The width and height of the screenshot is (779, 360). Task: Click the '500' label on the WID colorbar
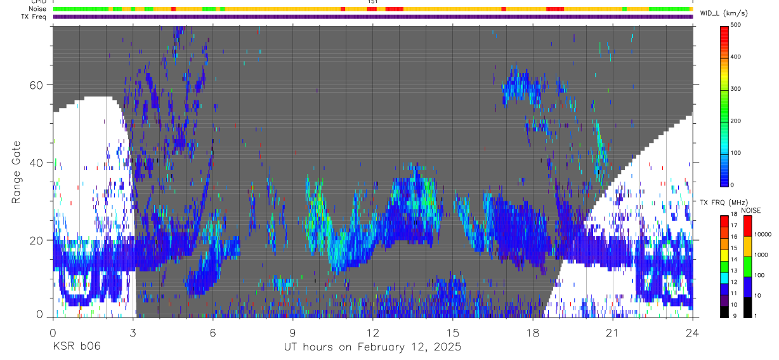pyautogui.click(x=736, y=25)
